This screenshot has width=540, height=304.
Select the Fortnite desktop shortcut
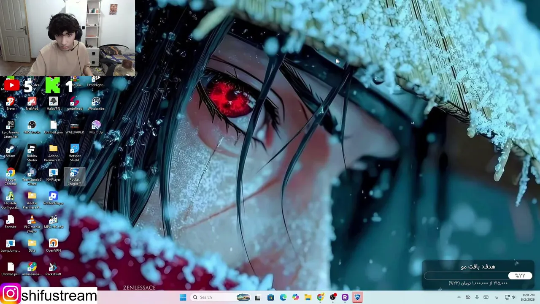(11, 222)
